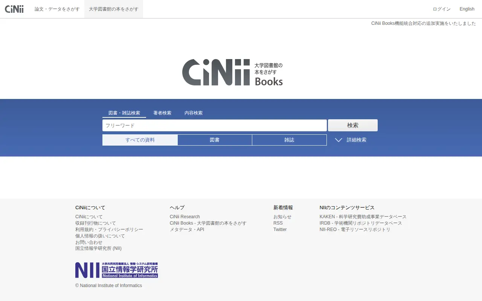This screenshot has height=301, width=482.
Task: Click the 検索 search button
Action: point(353,125)
